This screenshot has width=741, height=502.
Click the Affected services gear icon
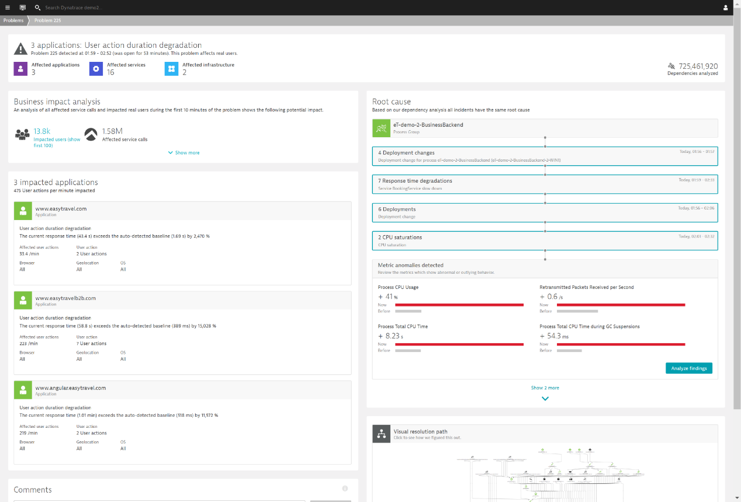[96, 69]
